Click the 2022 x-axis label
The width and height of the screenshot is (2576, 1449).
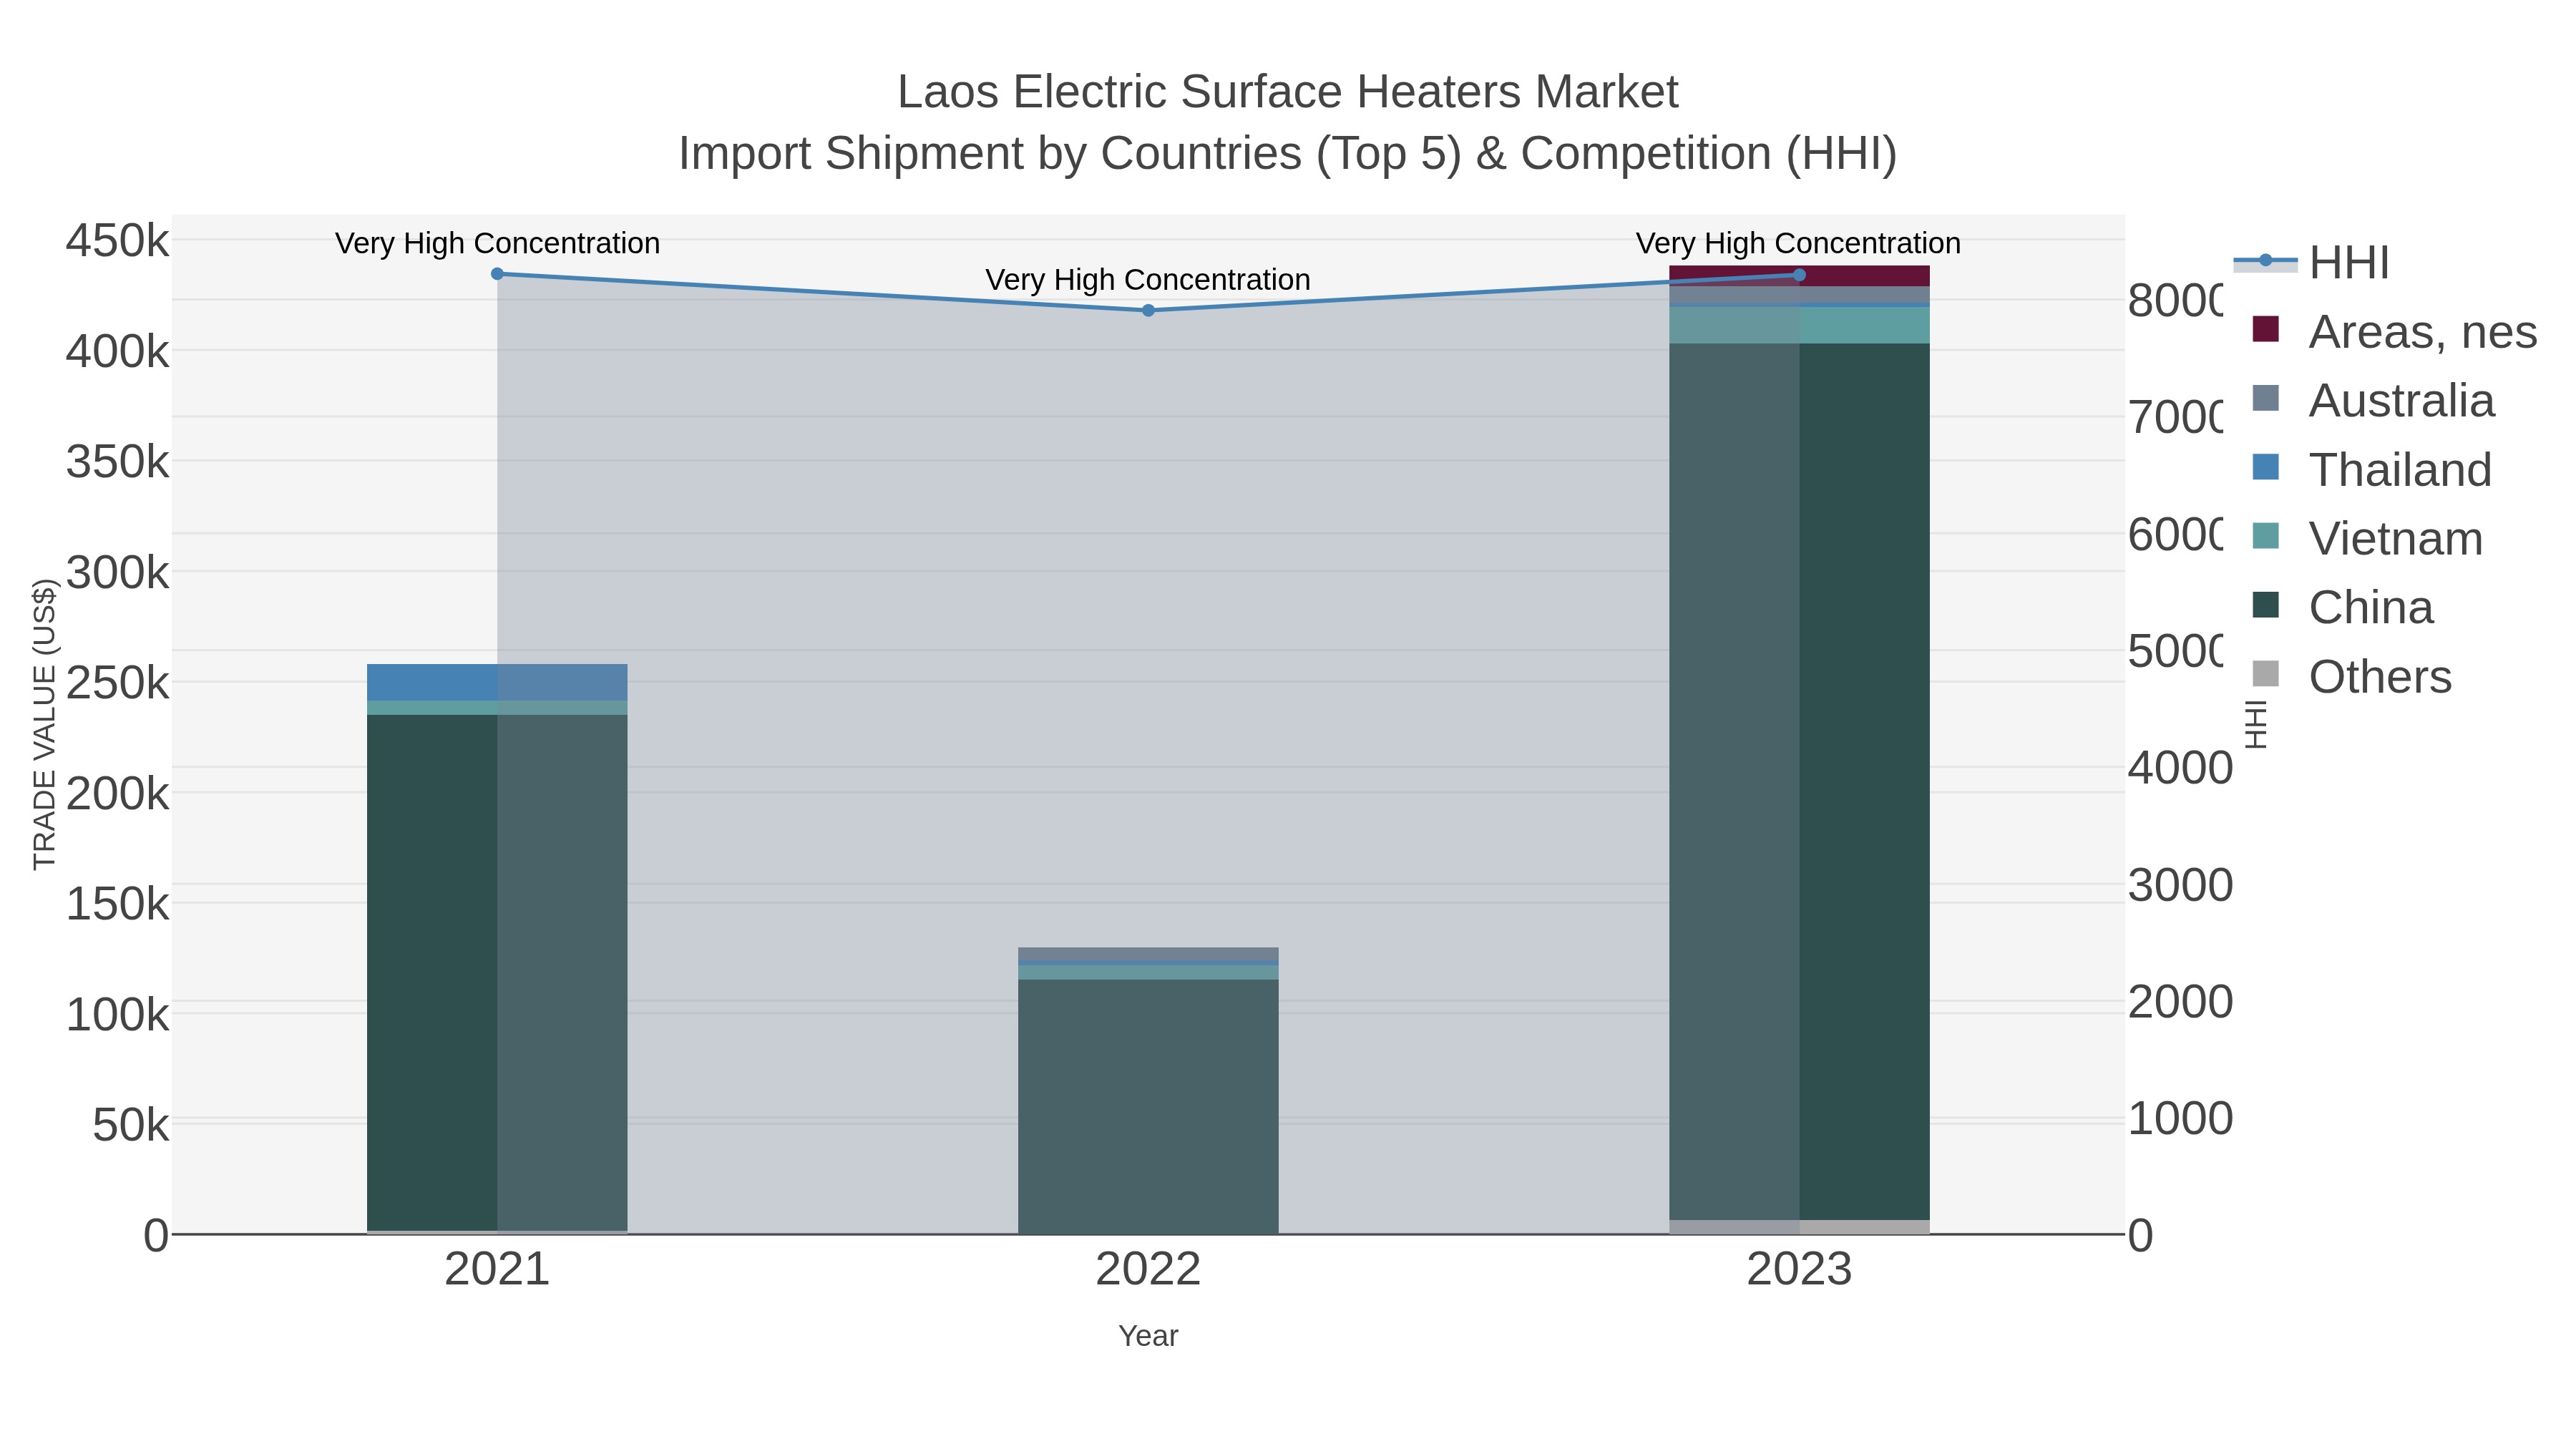(1148, 1270)
